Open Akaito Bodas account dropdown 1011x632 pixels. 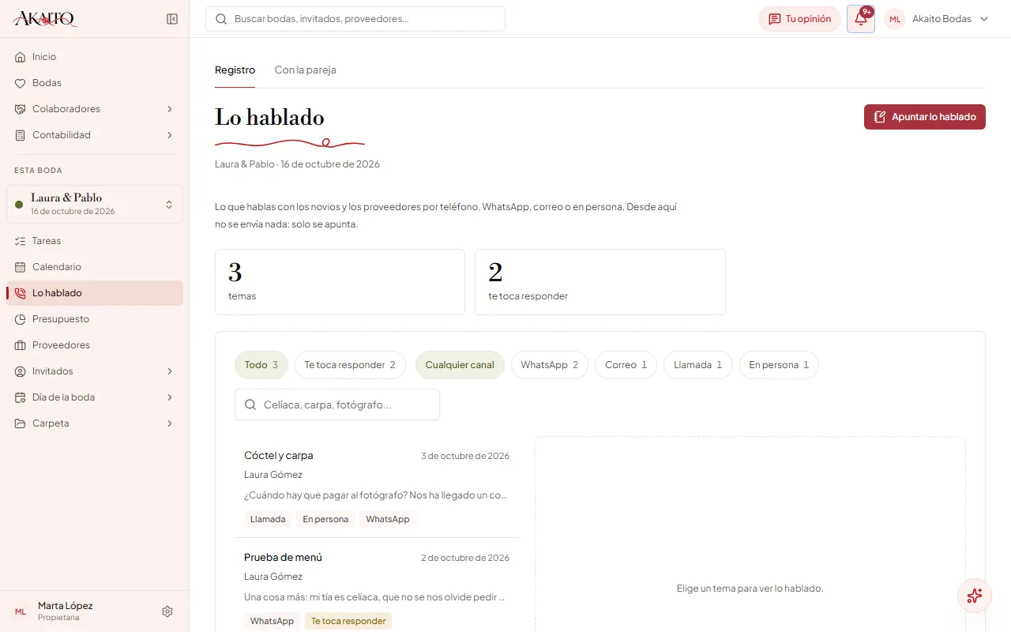(937, 19)
